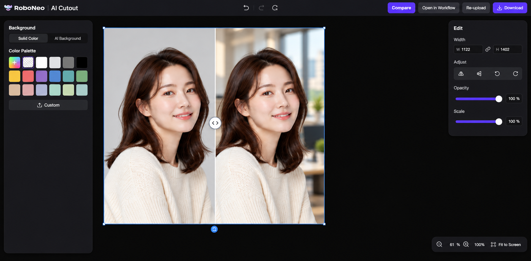Select the blue color swatch

point(55,76)
